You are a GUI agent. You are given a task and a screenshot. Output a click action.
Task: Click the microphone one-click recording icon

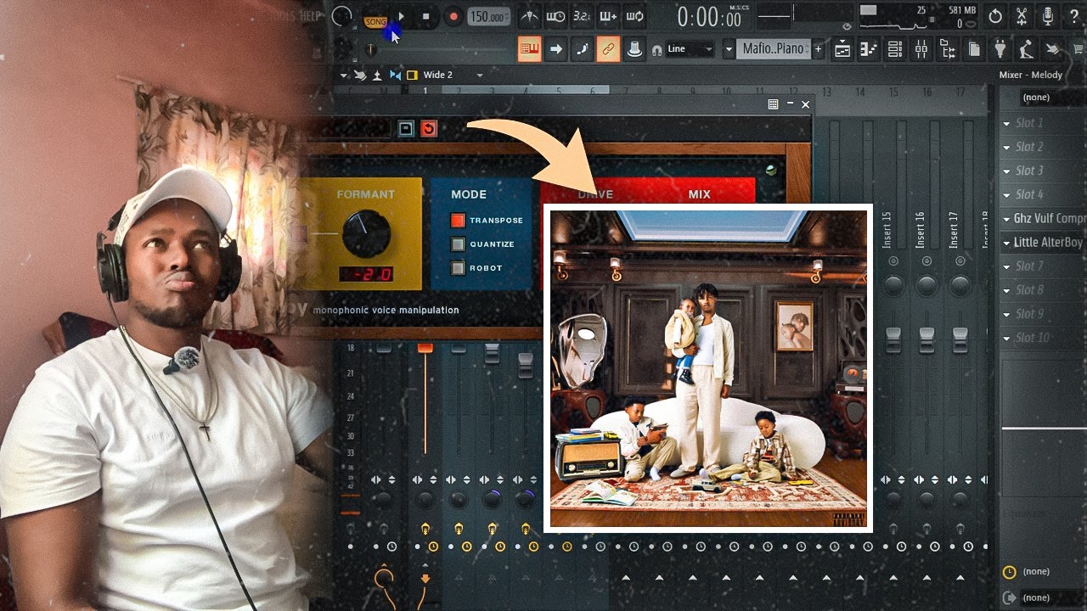1048,16
